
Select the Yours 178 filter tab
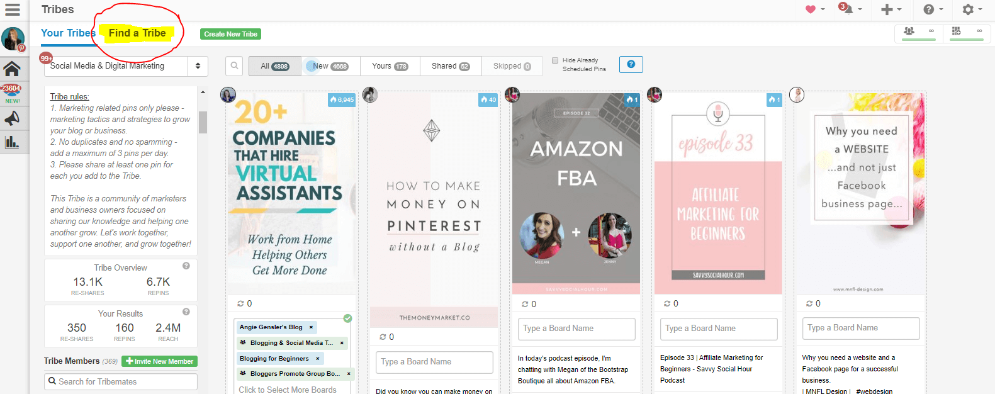pyautogui.click(x=390, y=66)
